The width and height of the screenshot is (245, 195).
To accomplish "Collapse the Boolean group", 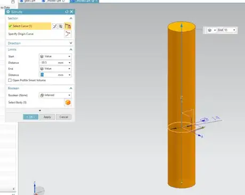I will coord(71,88).
